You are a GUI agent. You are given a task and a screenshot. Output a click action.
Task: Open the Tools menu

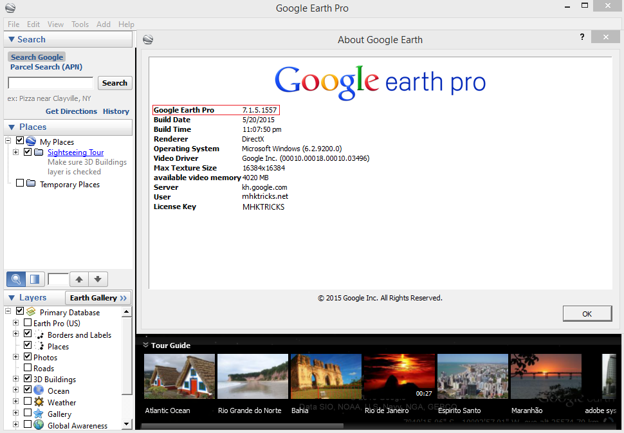pos(80,24)
